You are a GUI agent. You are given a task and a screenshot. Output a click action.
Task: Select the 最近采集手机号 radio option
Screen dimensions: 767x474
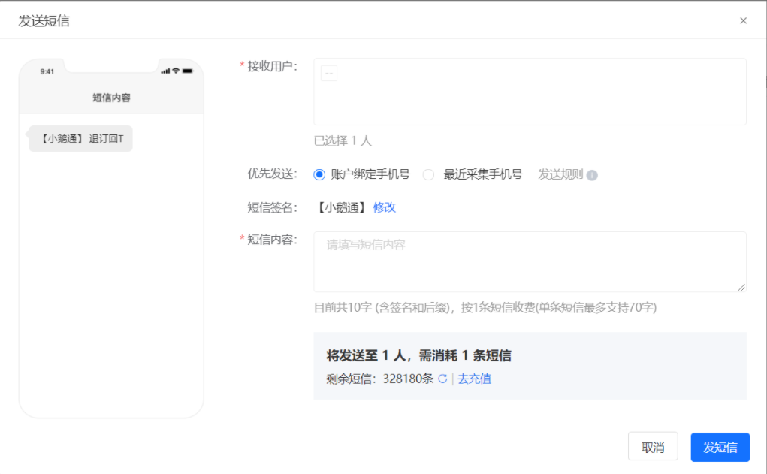428,174
